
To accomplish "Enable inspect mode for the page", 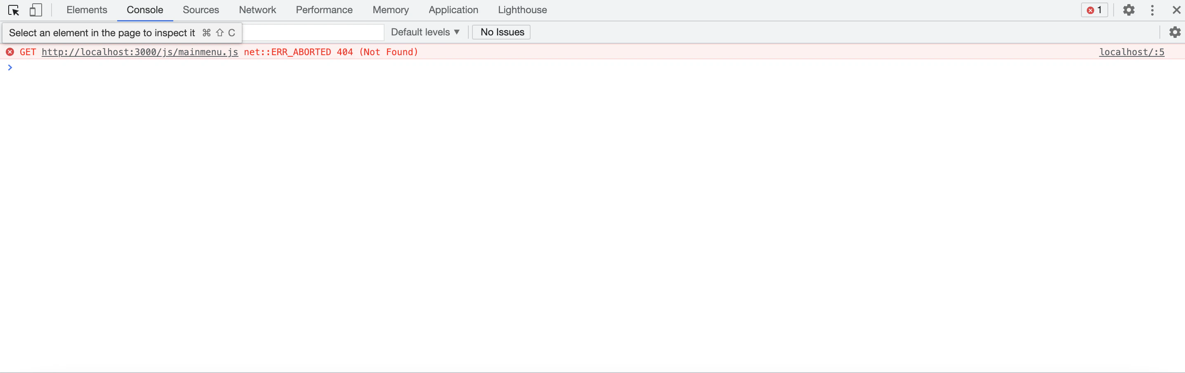I will [13, 9].
